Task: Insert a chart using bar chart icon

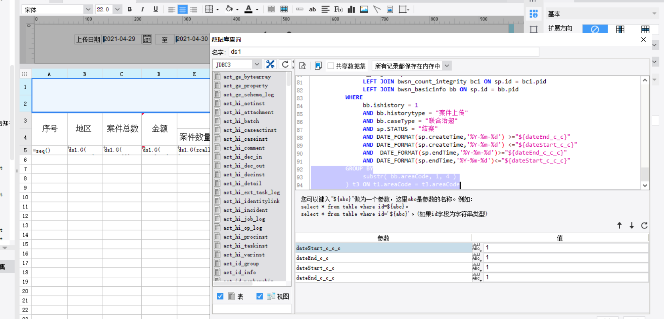Action: tap(351, 9)
